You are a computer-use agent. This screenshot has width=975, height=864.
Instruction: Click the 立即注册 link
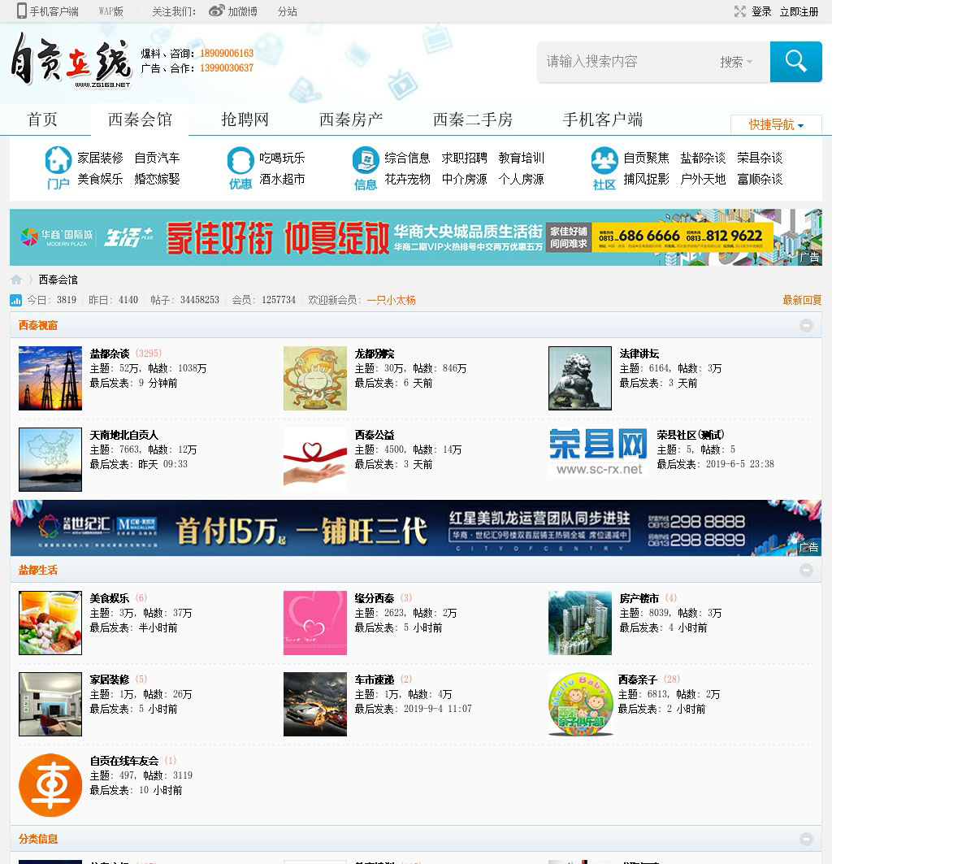799,11
